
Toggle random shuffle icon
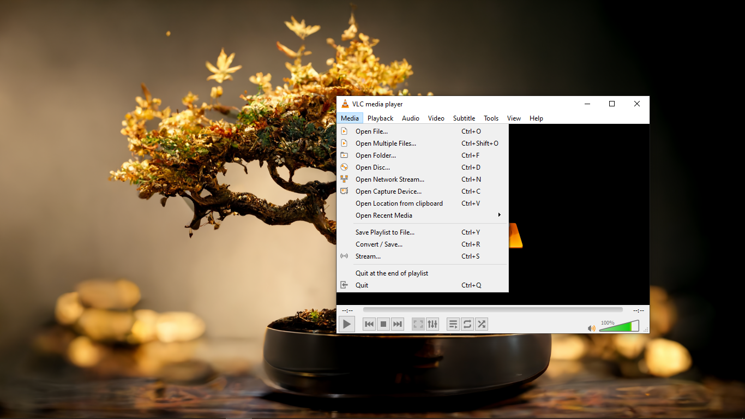(482, 324)
